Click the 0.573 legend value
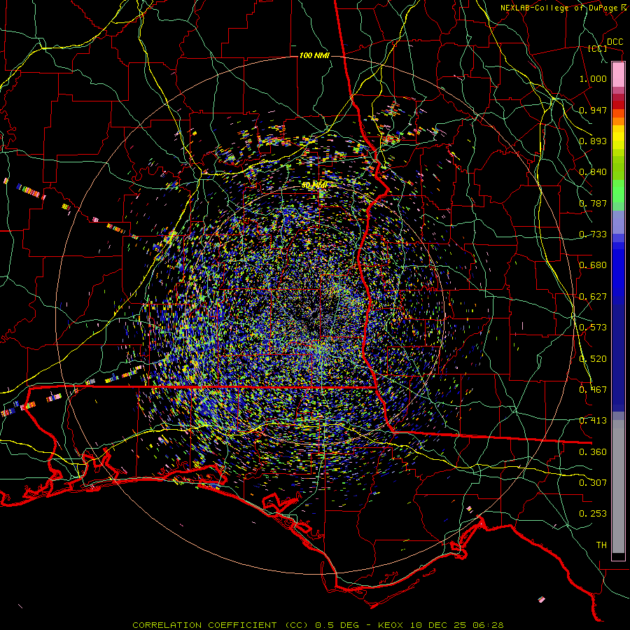 click(x=593, y=328)
